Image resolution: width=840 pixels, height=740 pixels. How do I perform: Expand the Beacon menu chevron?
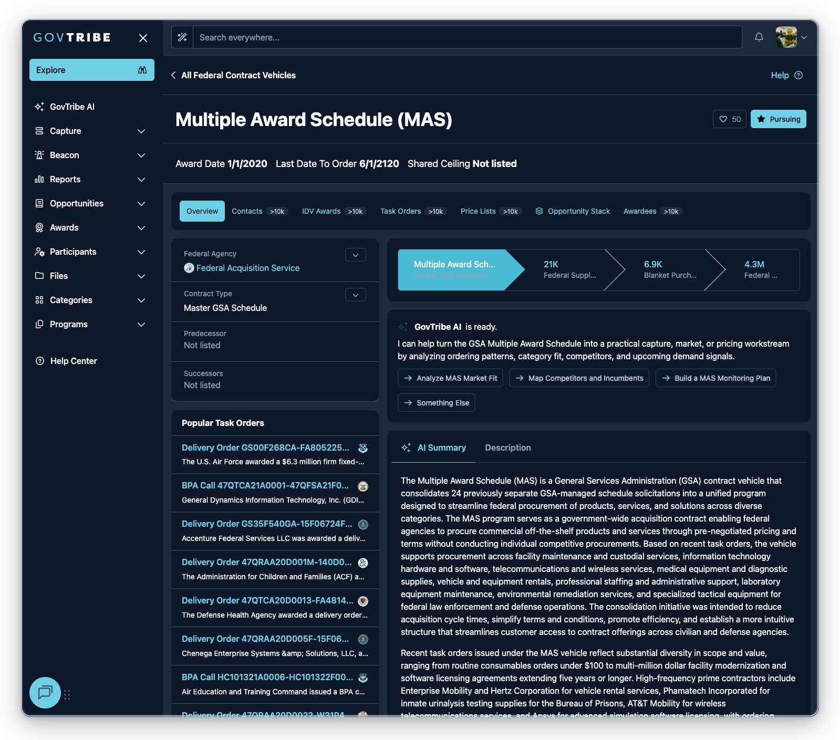[x=141, y=155]
